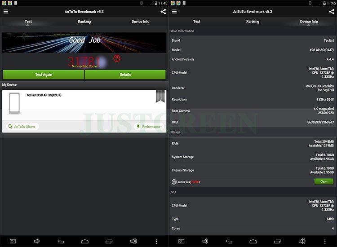
Task: Click the Performance button
Action: (149, 127)
